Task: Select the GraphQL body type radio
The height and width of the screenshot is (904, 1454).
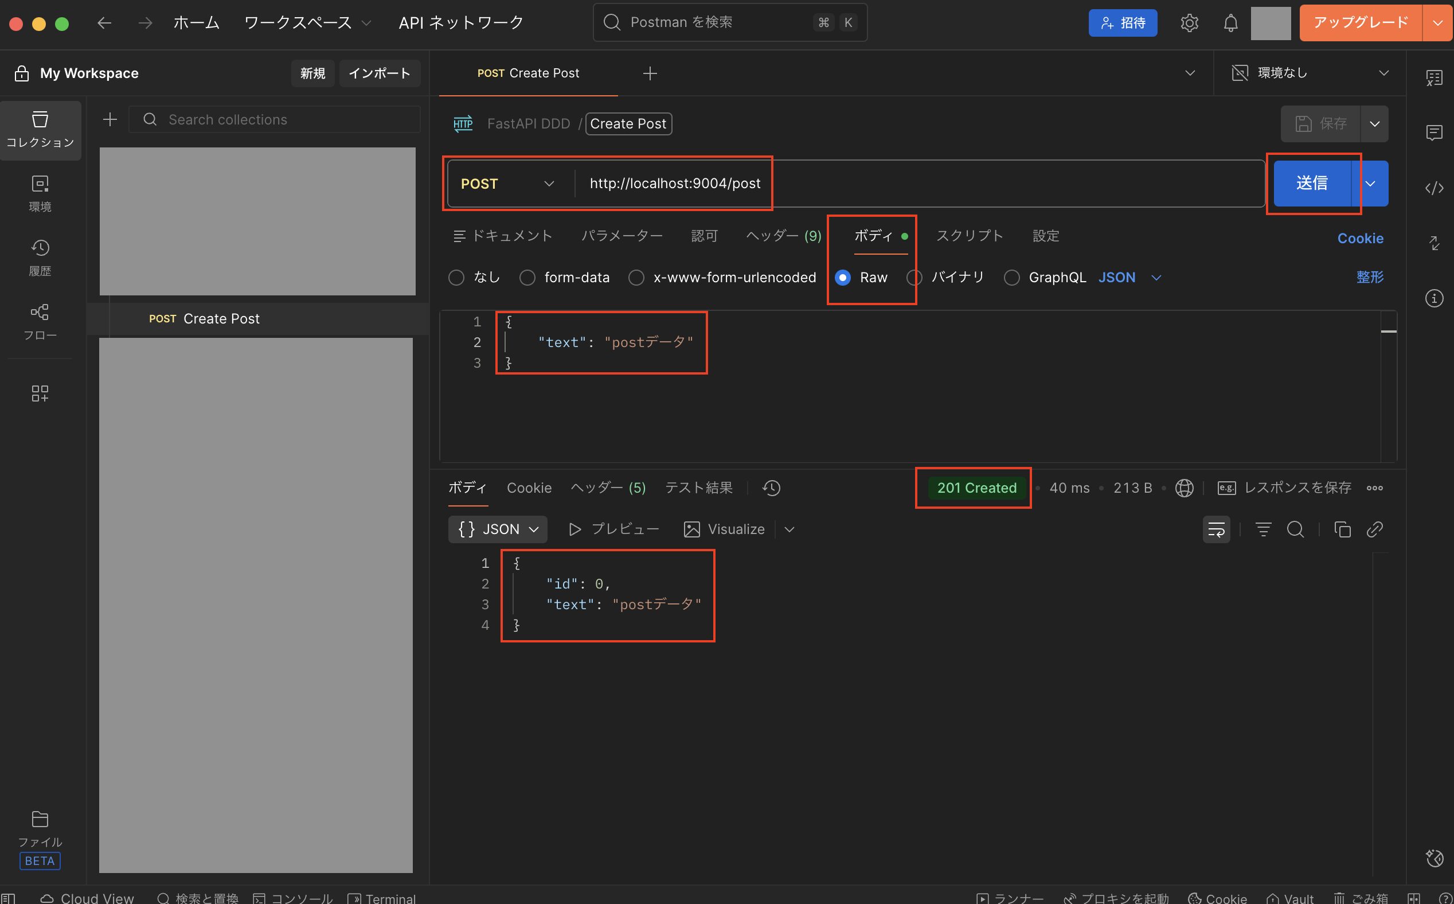Action: pyautogui.click(x=1011, y=278)
